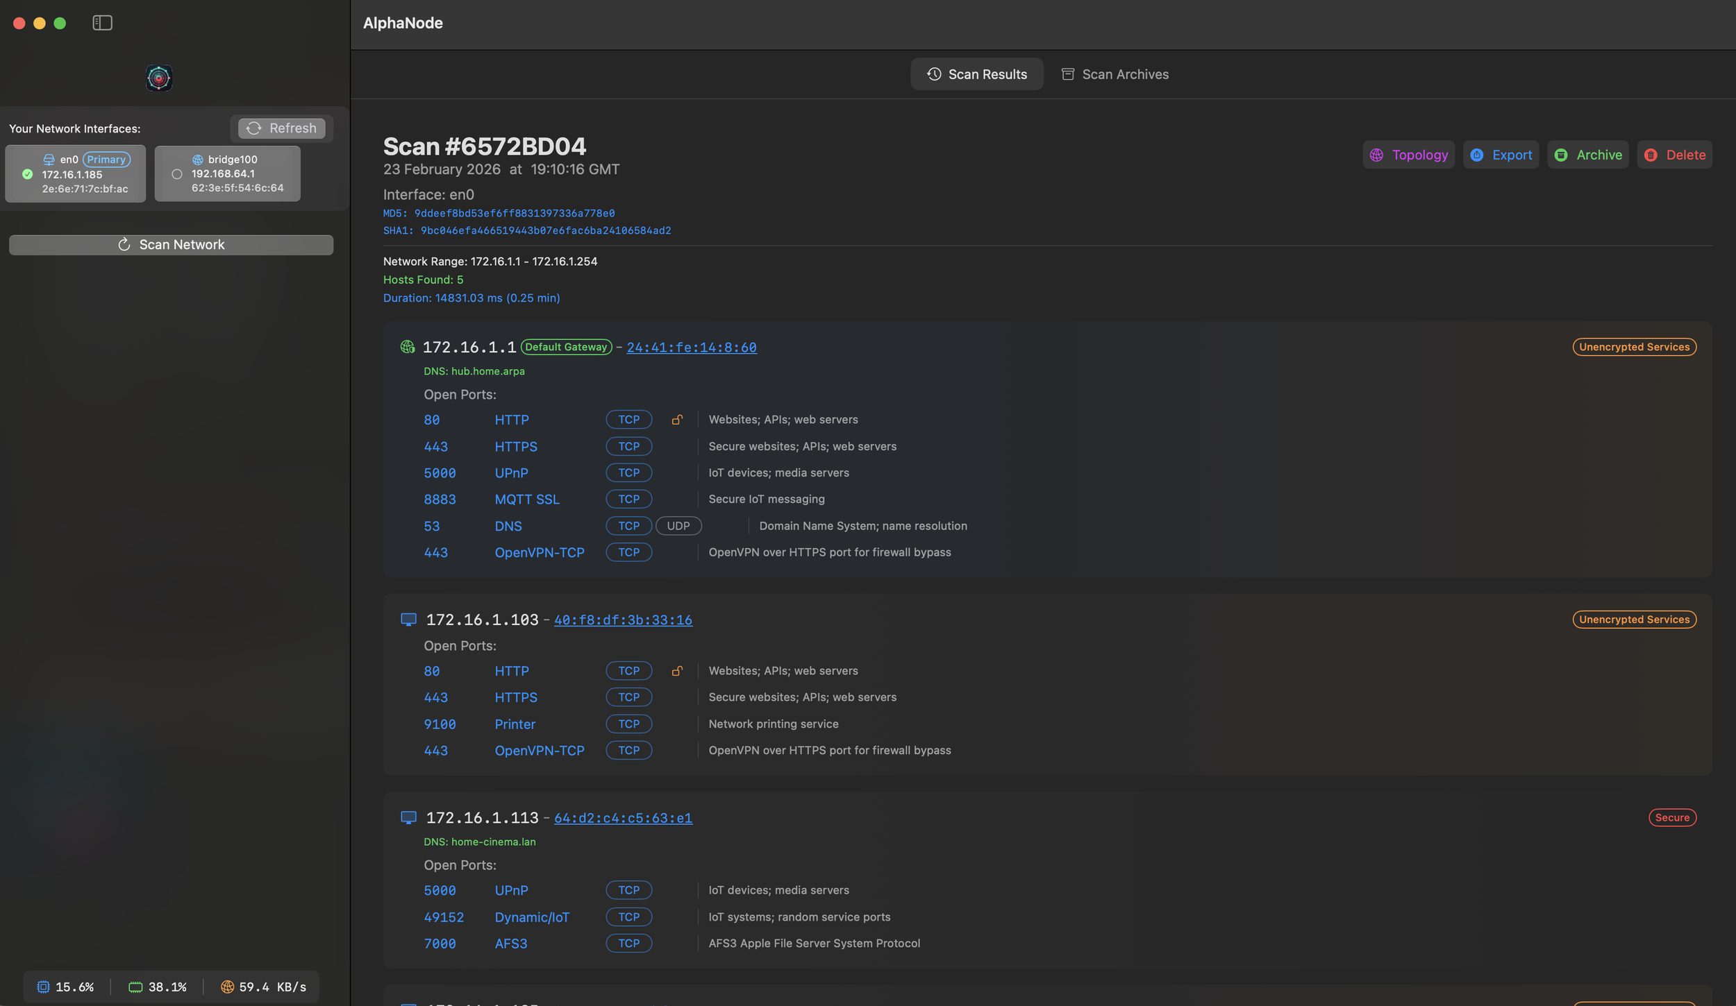Click the monitor icon beside 172.16.1.113
The width and height of the screenshot is (1736, 1006).
coord(408,818)
